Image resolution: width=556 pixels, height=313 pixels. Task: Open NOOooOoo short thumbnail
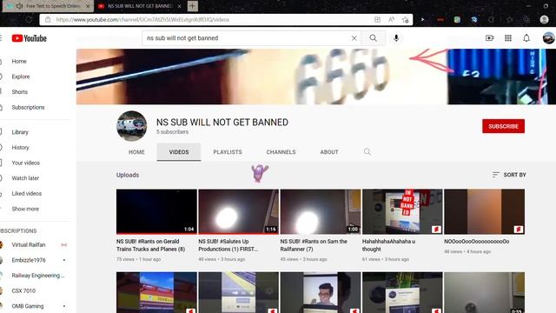pos(485,211)
